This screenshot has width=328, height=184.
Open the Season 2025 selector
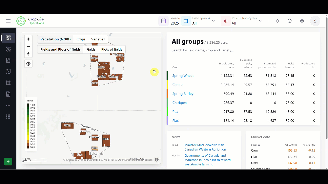pyautogui.click(x=170, y=21)
